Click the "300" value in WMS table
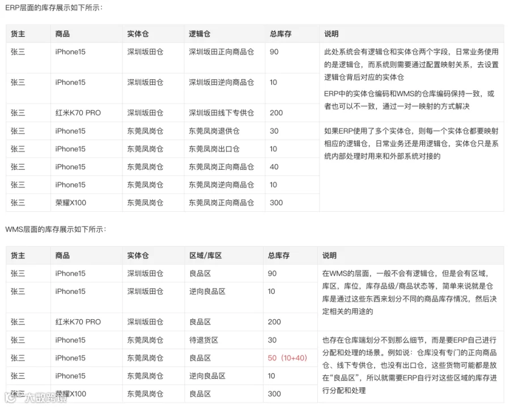 (274, 393)
